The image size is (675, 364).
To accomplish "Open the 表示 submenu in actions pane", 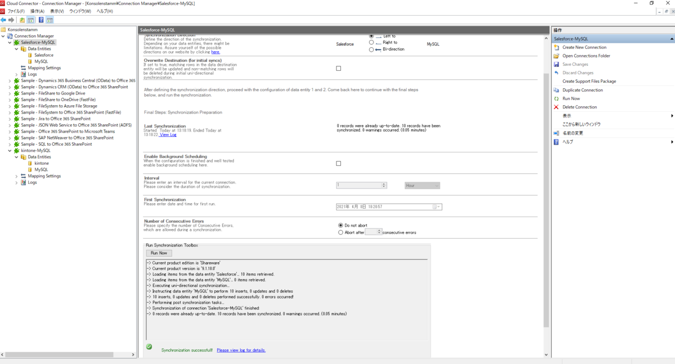I will (x=613, y=116).
